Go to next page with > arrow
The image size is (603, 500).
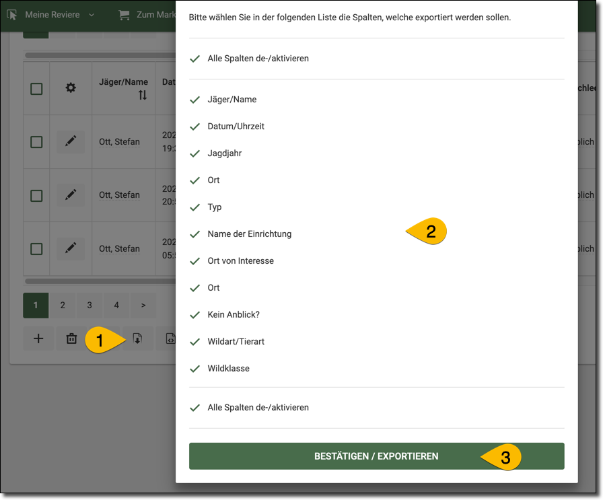143,306
